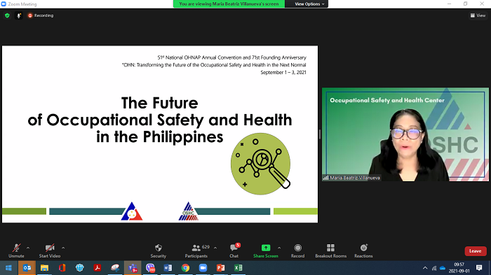Open the View Options dropdown
491x275 pixels.
click(x=309, y=3)
